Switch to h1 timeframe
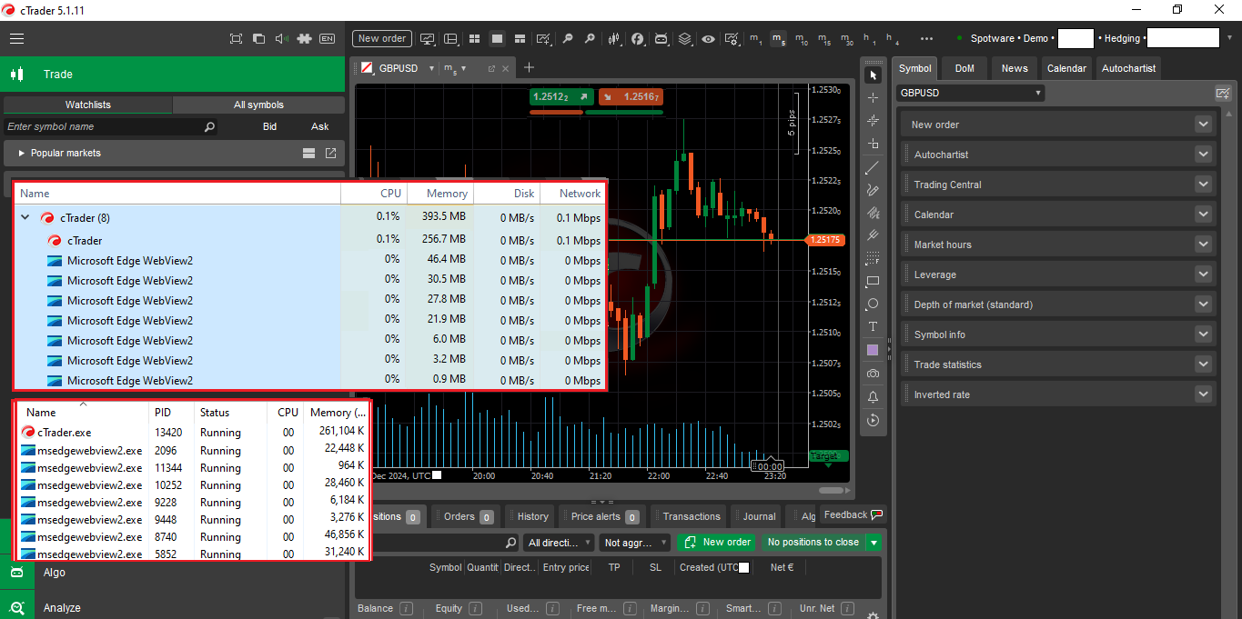Viewport: 1242px width, 619px height. pyautogui.click(x=870, y=39)
